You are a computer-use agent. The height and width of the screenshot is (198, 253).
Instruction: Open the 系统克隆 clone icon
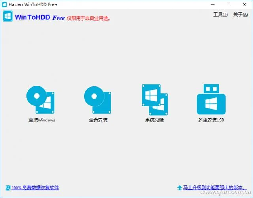tap(155, 100)
